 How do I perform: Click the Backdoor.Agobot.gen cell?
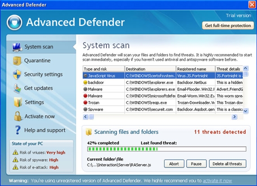(x=196, y=110)
